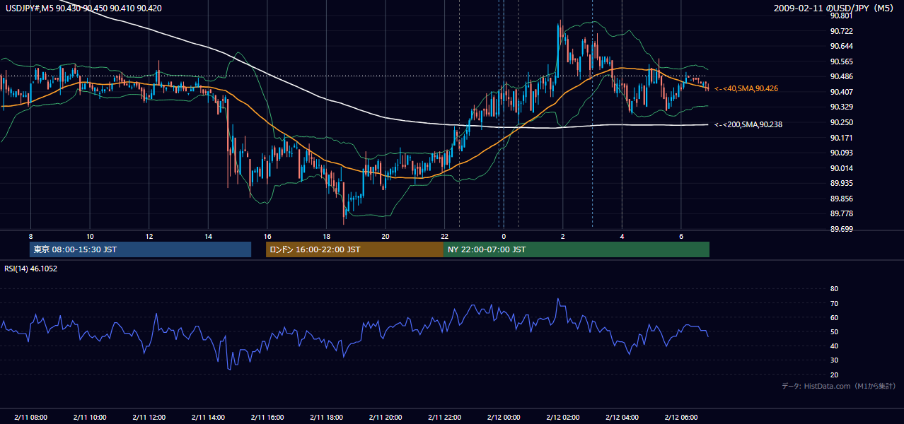This screenshot has width=904, height=424.
Task: Click hour label 16 under the price chart
Action: [x=267, y=236]
